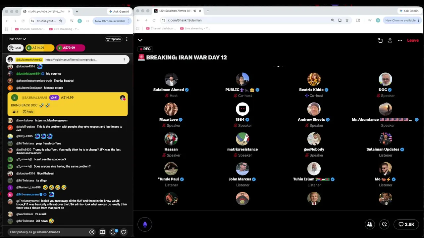Open the people list icon in X Space
The height and width of the screenshot is (238, 424).
(x=370, y=224)
